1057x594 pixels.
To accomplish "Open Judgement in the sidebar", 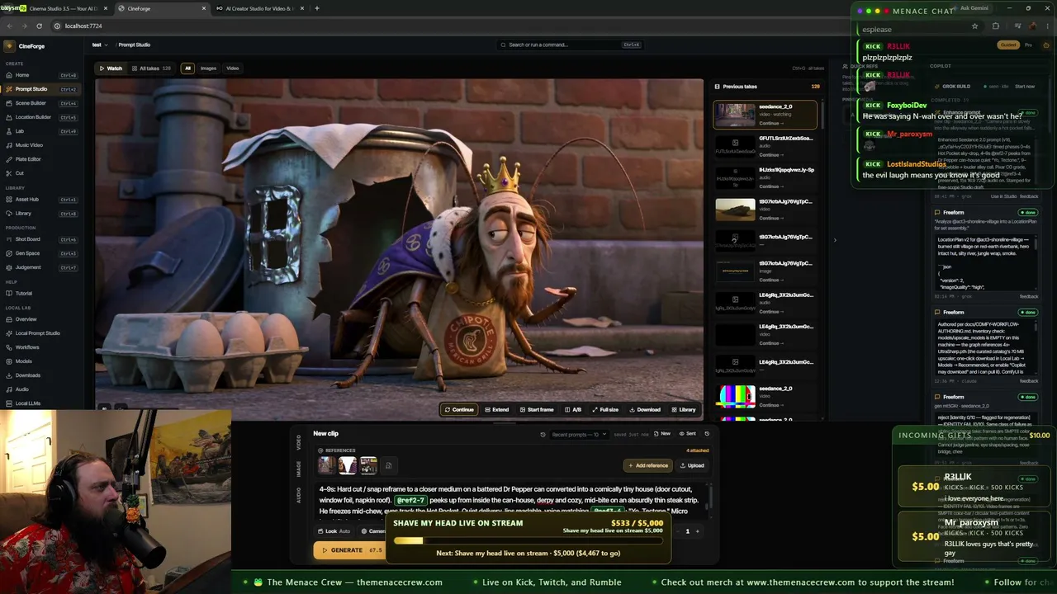I will pyautogui.click(x=41, y=267).
